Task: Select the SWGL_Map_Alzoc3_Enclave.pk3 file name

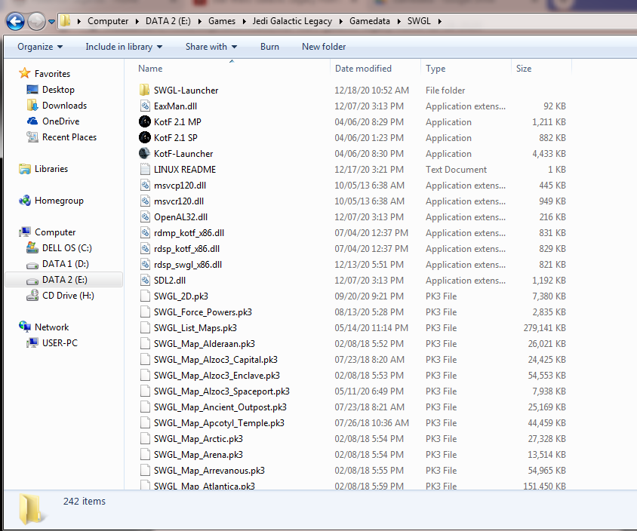Action: click(217, 376)
